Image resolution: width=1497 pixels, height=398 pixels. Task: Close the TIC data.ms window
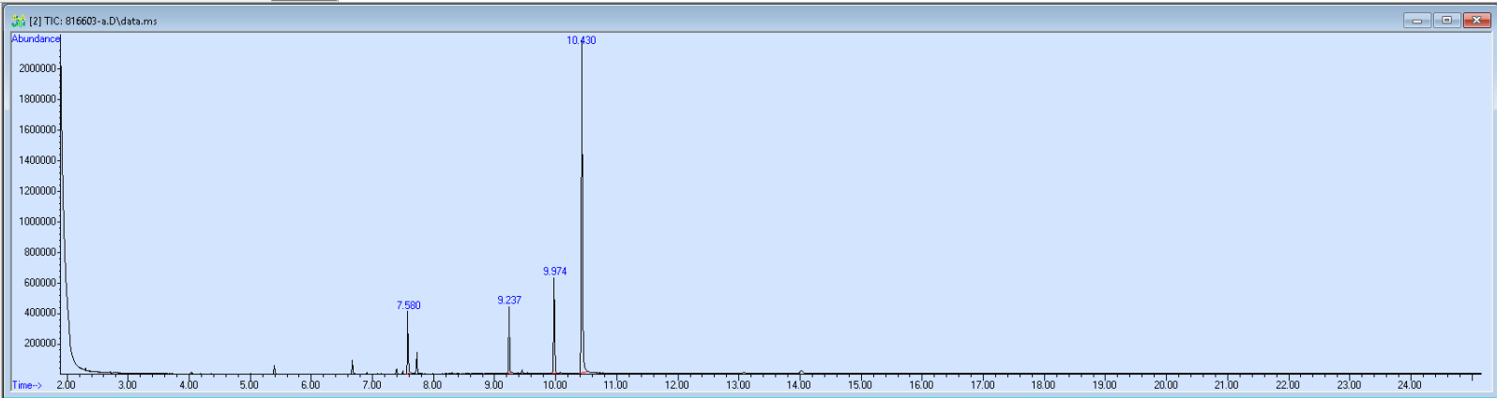coord(1476,21)
